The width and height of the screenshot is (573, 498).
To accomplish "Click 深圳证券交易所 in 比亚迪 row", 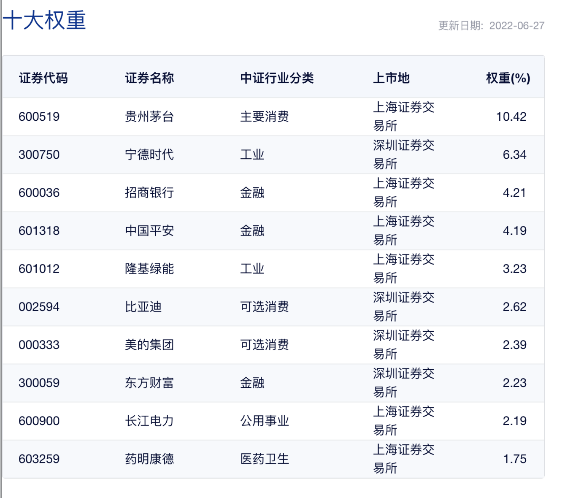I will pos(404,307).
